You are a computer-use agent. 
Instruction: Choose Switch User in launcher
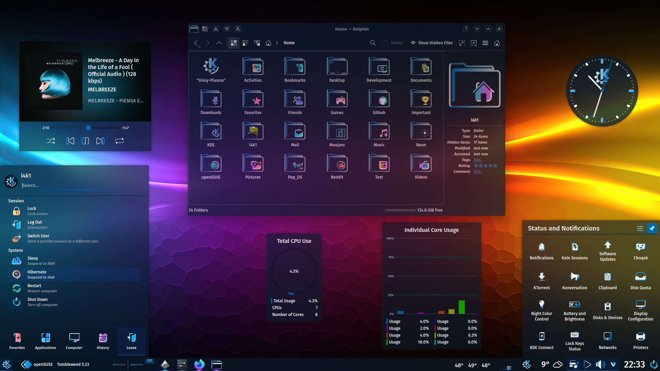74,238
